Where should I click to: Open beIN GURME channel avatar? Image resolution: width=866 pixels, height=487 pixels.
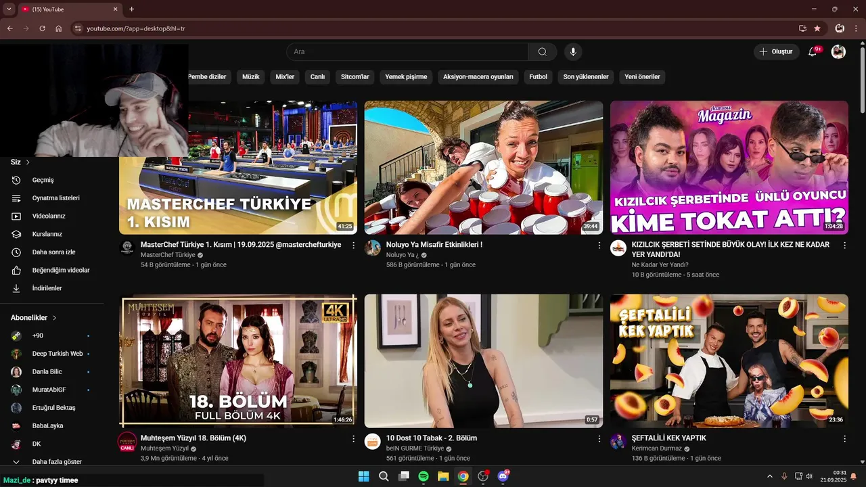373,441
